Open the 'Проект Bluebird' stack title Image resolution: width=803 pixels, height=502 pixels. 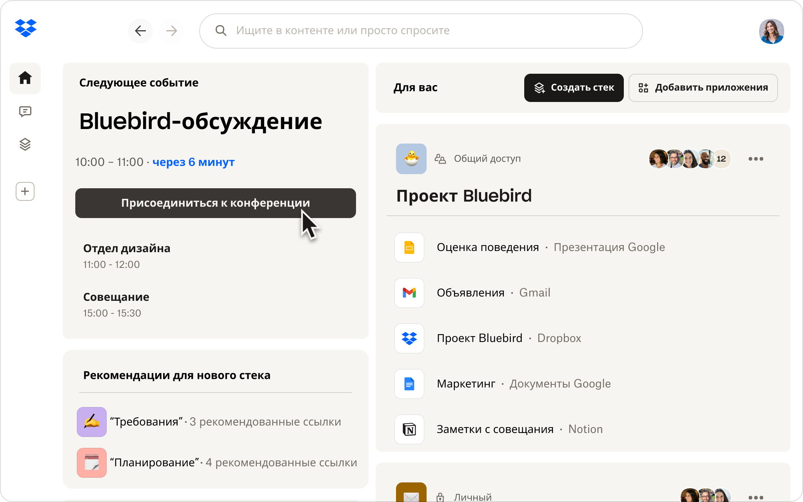[x=464, y=196]
